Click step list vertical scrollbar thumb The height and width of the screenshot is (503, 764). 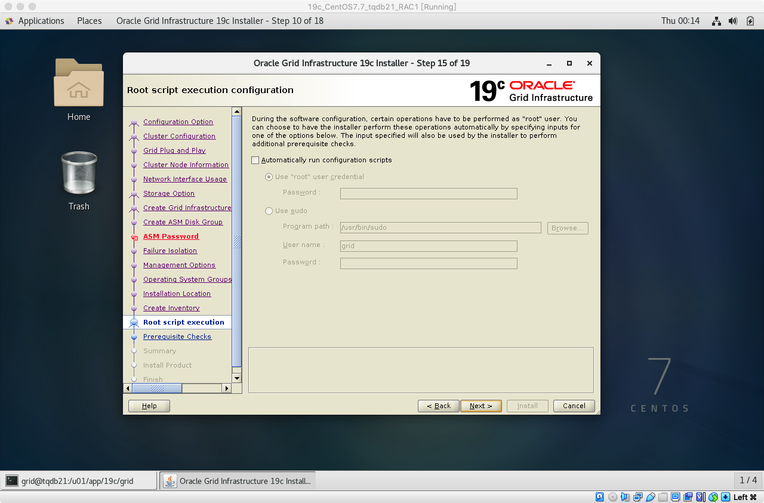pos(237,242)
